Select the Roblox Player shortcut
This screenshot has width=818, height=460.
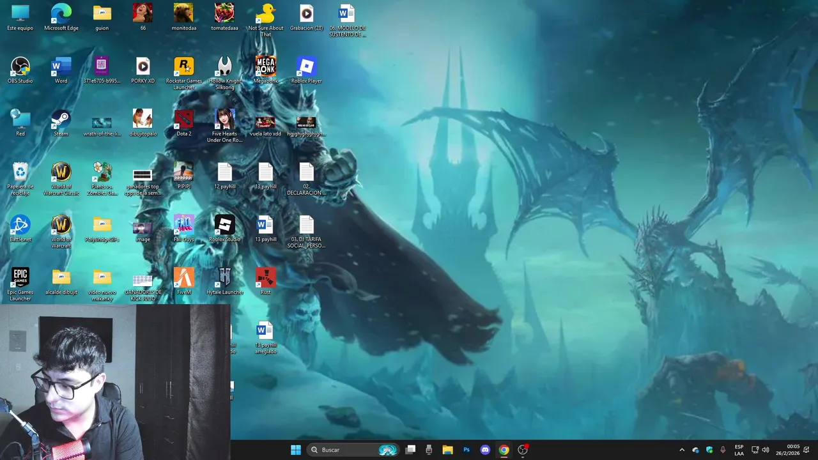pos(306,71)
